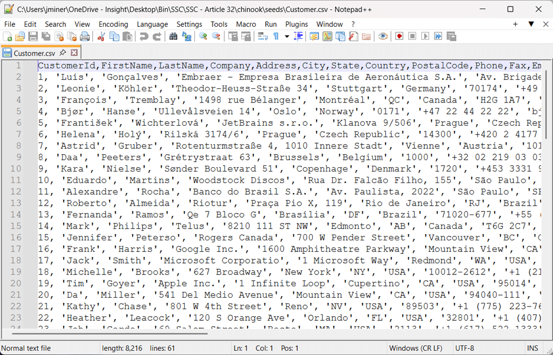Image resolution: width=553 pixels, height=355 pixels.
Task: Open the Encoding menu
Action: 113,24
